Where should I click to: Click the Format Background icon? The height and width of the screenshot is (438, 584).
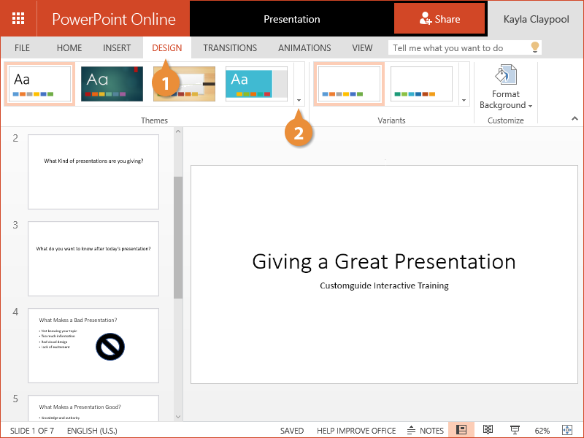[x=505, y=76]
